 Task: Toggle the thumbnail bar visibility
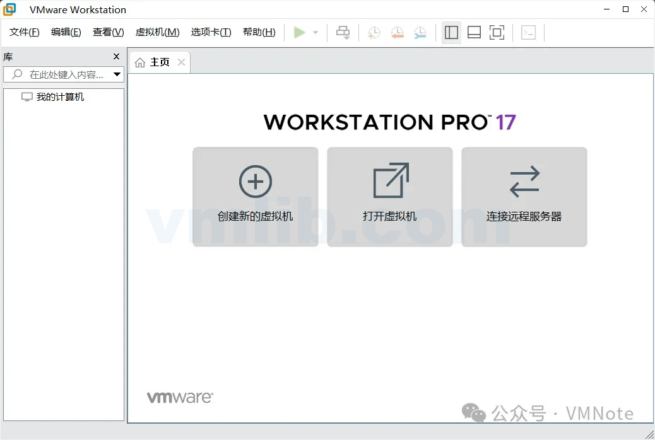[474, 32]
